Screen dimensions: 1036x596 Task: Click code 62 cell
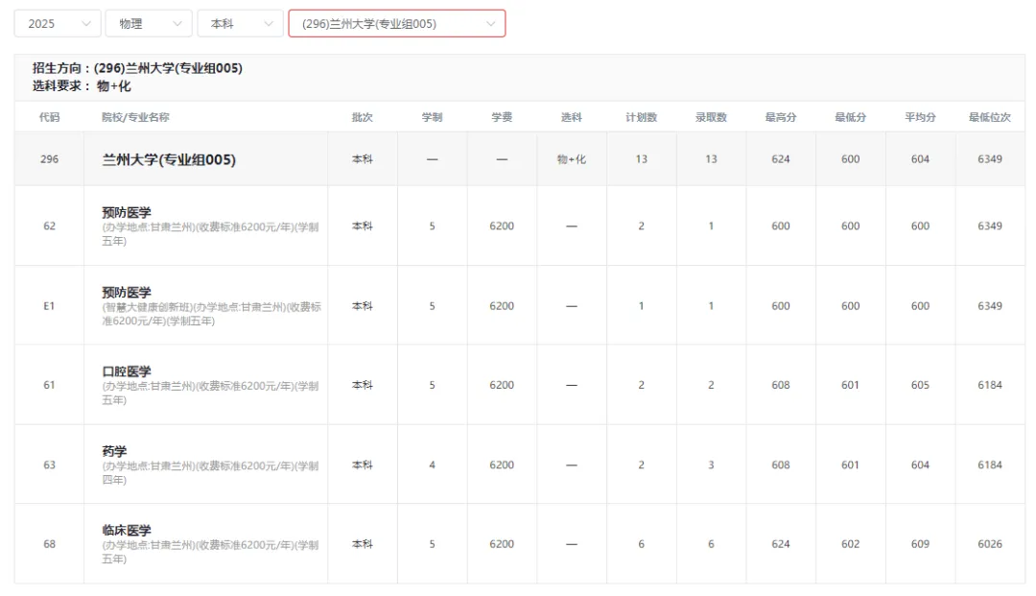coord(50,226)
